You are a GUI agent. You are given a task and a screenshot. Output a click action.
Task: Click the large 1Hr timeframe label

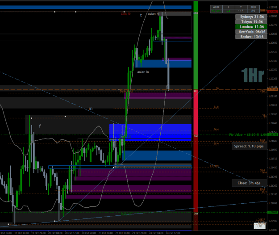pyautogui.click(x=253, y=76)
